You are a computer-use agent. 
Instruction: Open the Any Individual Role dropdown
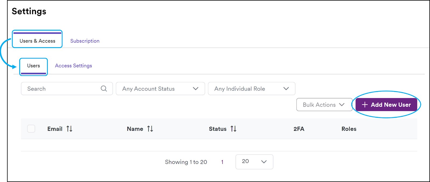[x=252, y=89]
